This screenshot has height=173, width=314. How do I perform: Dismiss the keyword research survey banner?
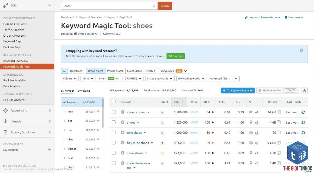coord(301,50)
